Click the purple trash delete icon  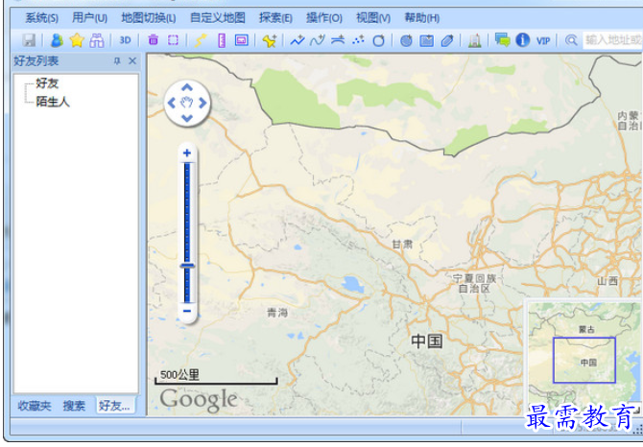point(153,40)
